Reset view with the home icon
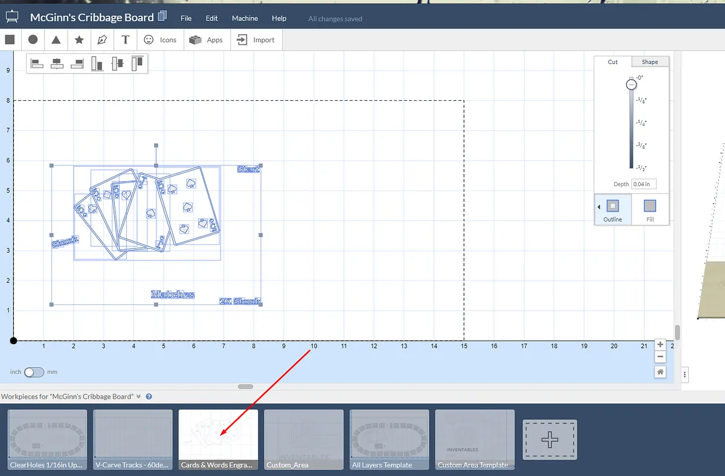This screenshot has width=725, height=476. 660,372
